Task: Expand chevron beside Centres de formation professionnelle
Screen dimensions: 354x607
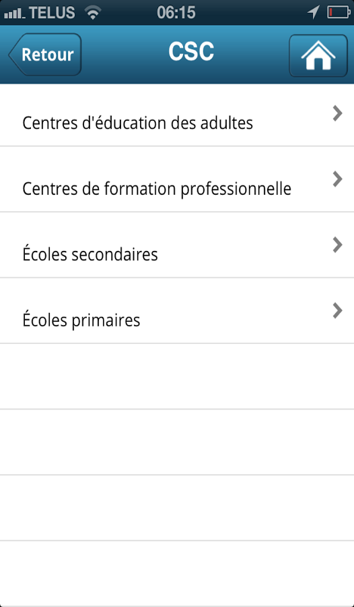Action: (337, 179)
